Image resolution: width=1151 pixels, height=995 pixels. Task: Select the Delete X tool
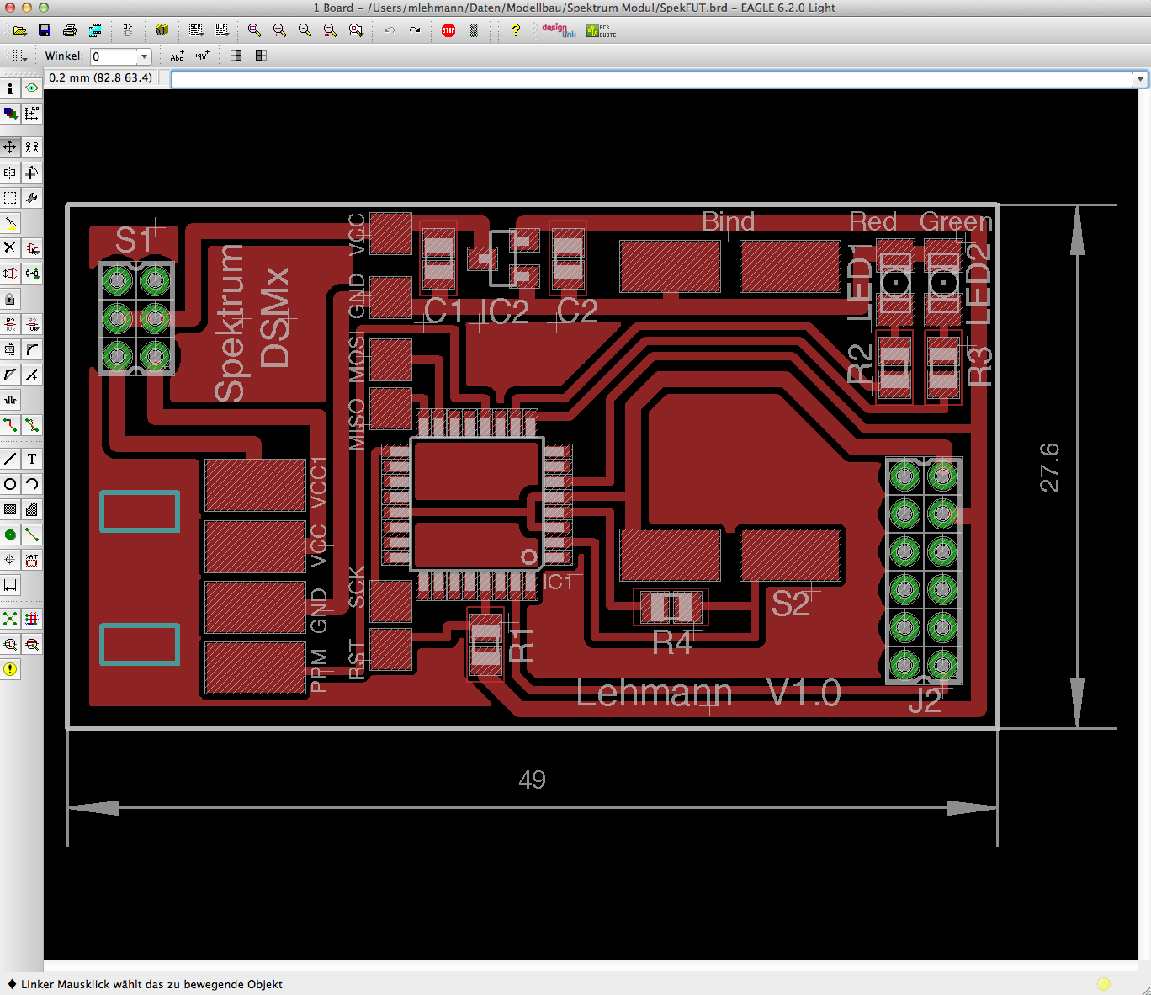click(x=9, y=247)
